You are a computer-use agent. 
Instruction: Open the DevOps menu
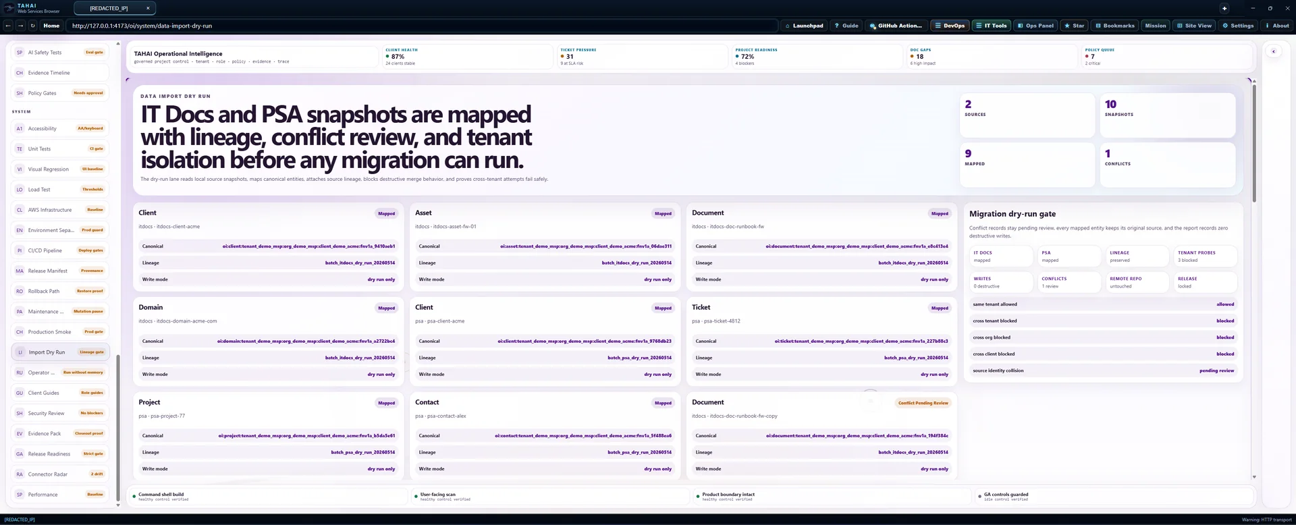click(x=949, y=26)
